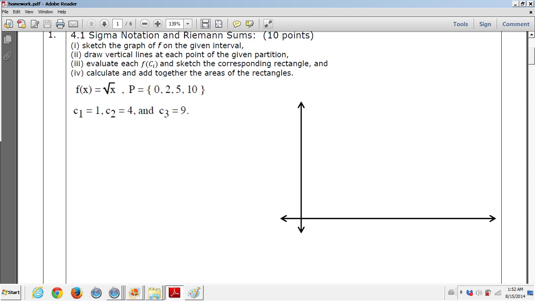Open the zoom level dropdown
535x301 pixels.
click(x=187, y=24)
